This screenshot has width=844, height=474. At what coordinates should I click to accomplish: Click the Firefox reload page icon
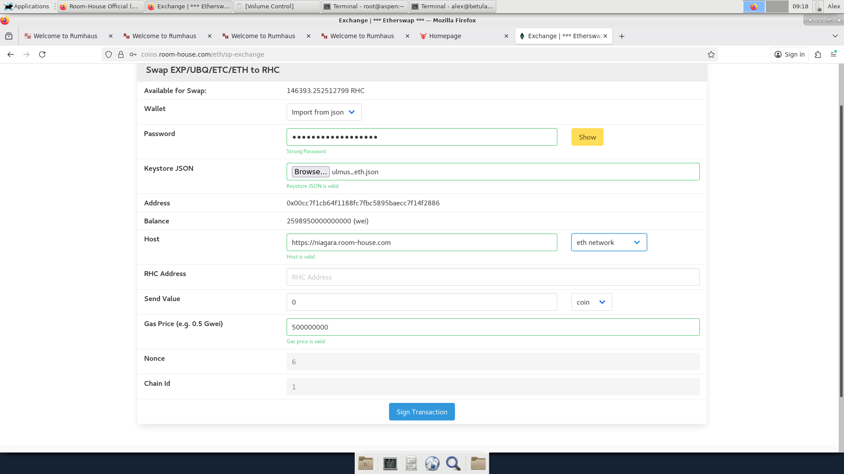[x=42, y=54]
